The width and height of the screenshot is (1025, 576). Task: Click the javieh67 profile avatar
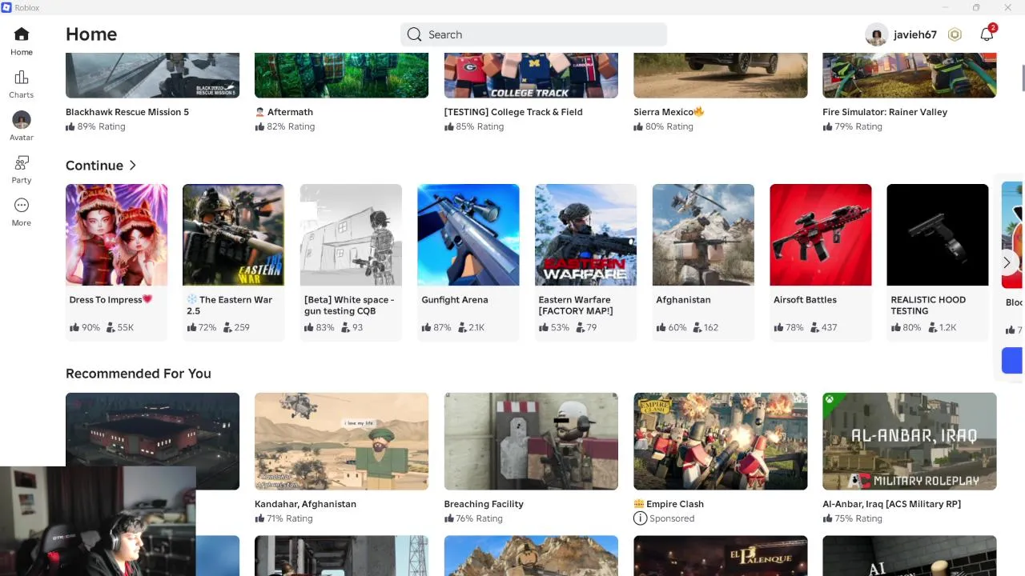pyautogui.click(x=877, y=34)
